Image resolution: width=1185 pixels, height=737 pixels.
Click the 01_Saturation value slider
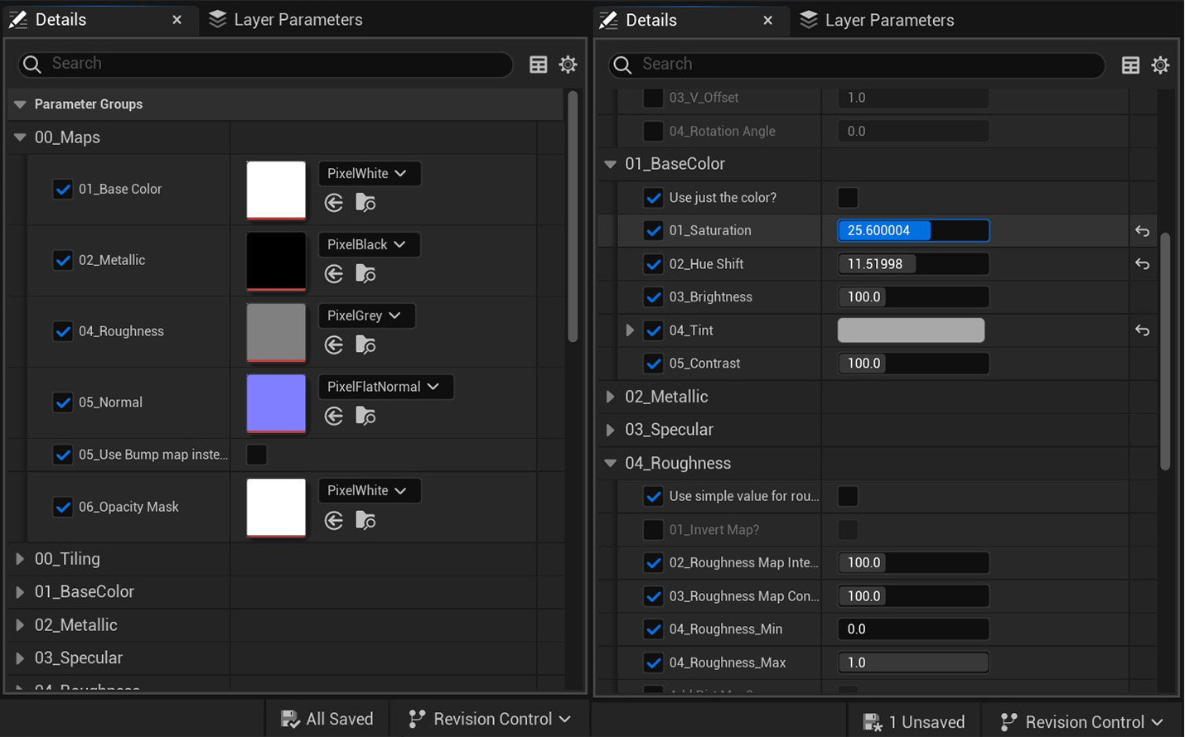[x=913, y=231]
